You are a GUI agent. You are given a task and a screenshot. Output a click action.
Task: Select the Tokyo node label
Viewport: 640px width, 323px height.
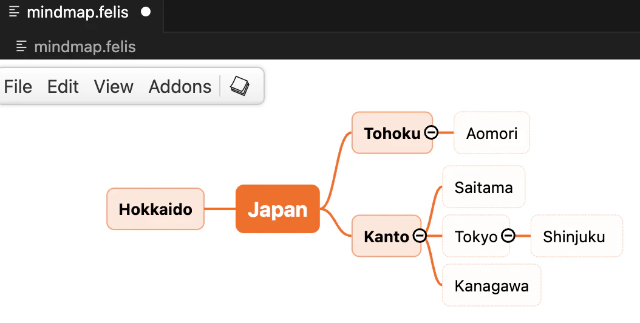click(476, 236)
